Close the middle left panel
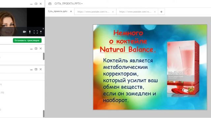The width and height of the screenshot is (211, 118). click(x=41, y=49)
